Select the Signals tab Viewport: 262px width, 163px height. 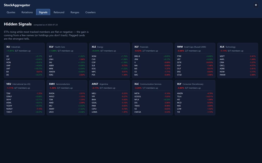43,12
